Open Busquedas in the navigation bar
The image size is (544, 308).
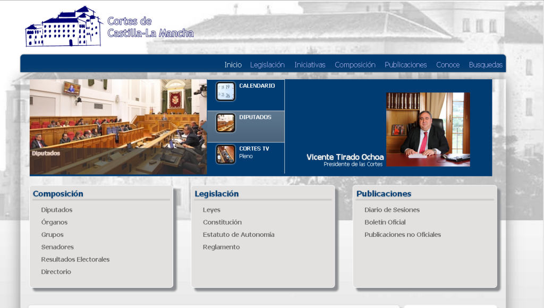click(486, 65)
